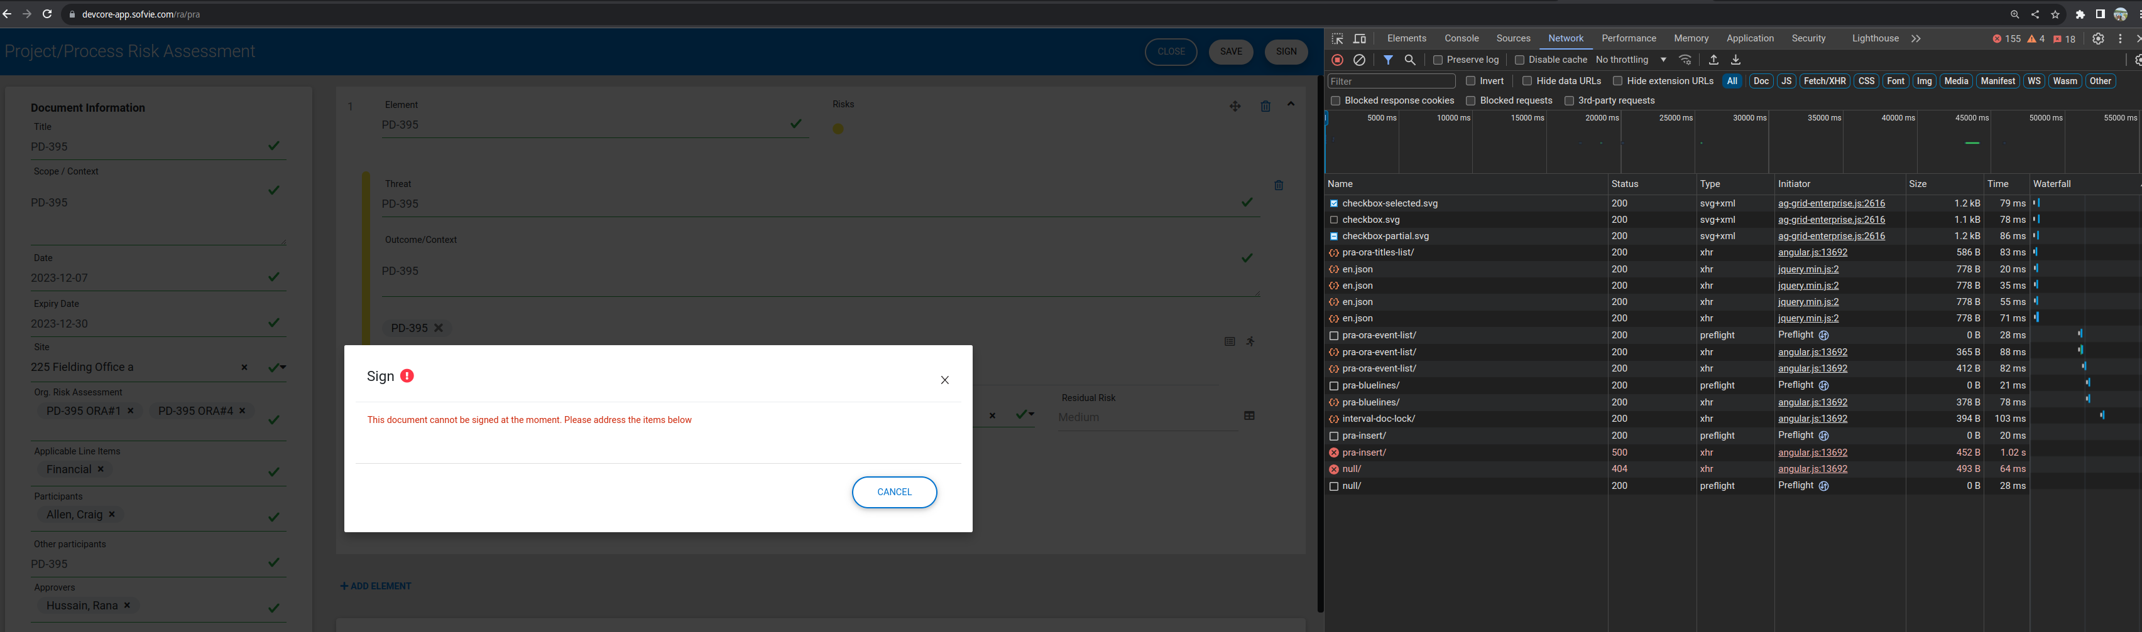Expand the Site dropdown arrow
The image size is (2142, 632).
(283, 367)
